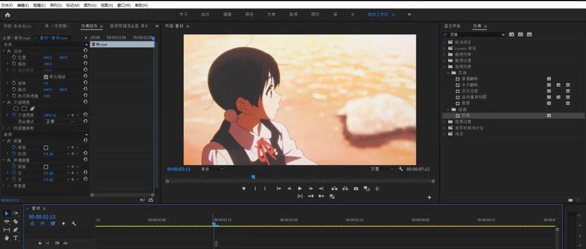Expand the 转场预设 folder
Screen dimensions: 586x249
(444, 42)
